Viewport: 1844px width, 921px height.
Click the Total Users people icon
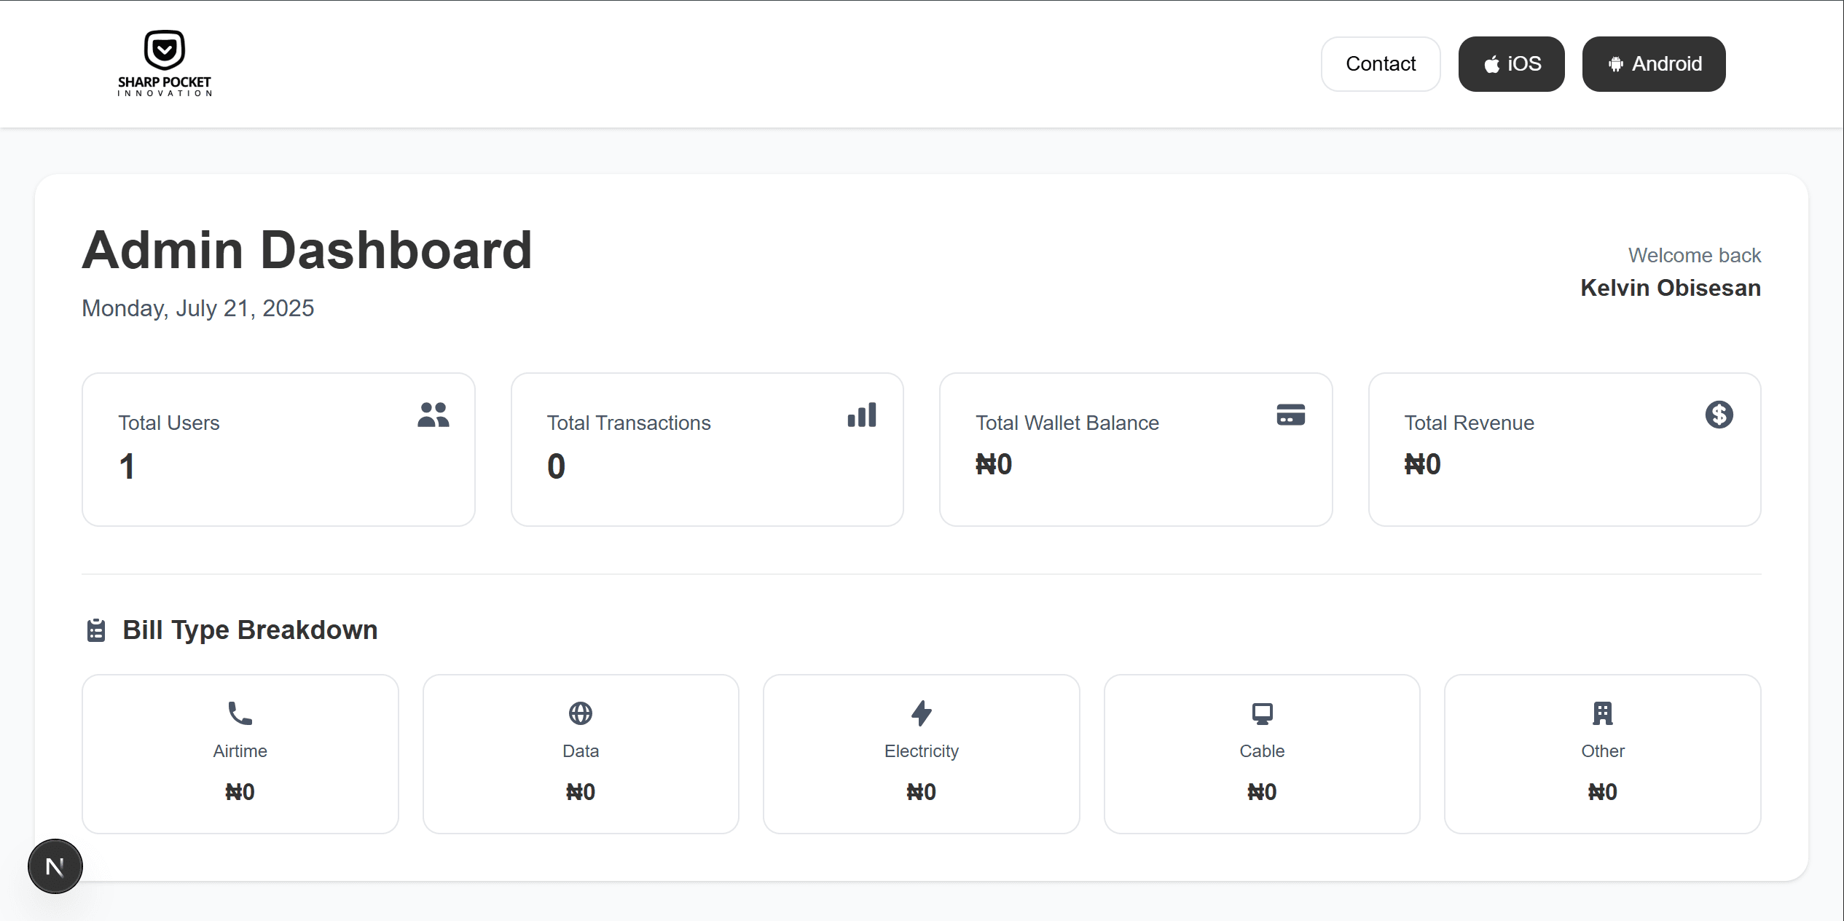(x=433, y=416)
